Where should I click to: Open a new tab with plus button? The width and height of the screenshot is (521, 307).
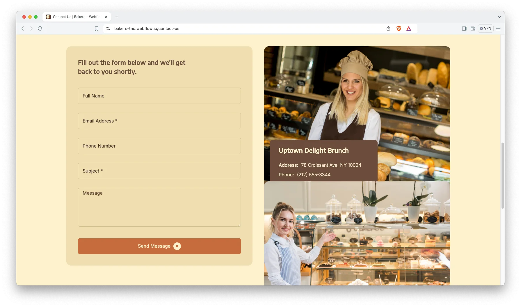[117, 17]
